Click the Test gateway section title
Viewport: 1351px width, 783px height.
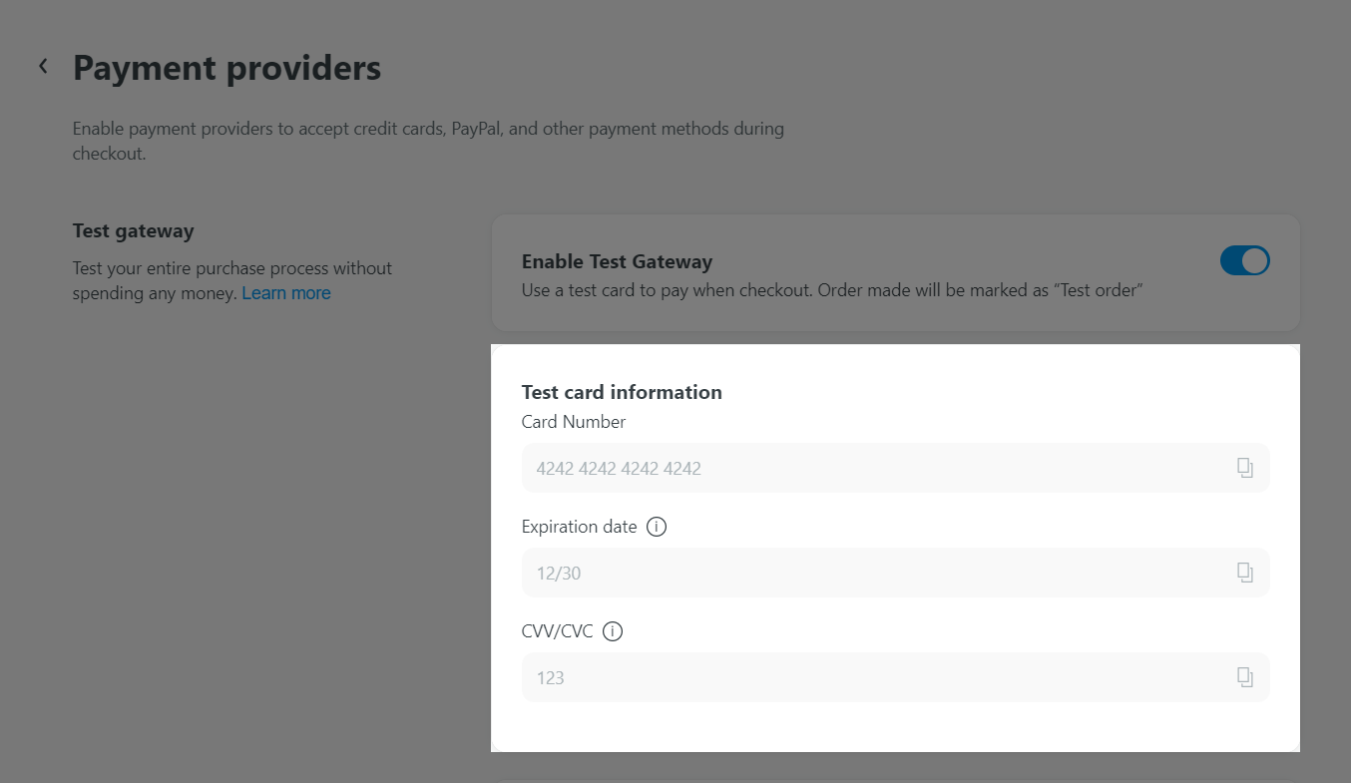pyautogui.click(x=133, y=231)
